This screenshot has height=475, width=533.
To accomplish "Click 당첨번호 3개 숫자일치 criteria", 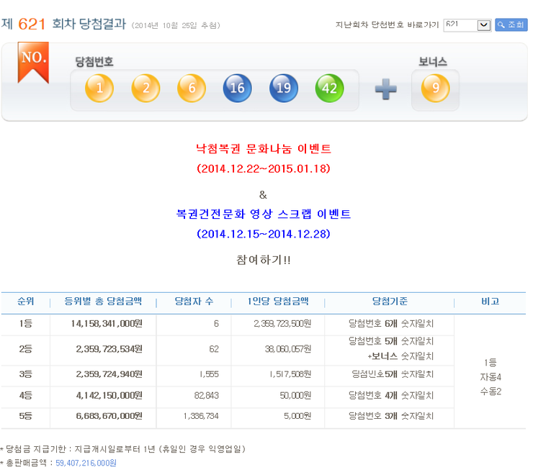I will coord(391,416).
